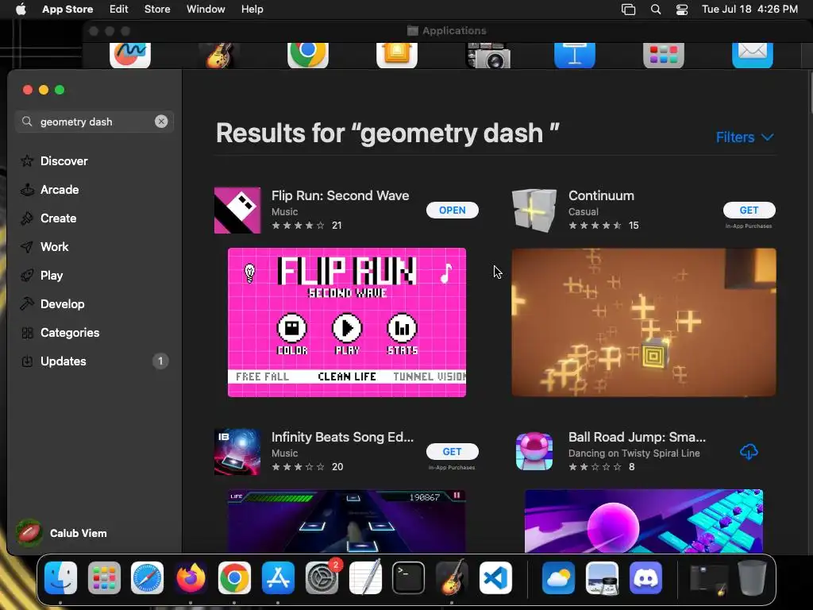Open the Flip Run pink screenshot preview
This screenshot has height=610, width=813.
coord(347,322)
